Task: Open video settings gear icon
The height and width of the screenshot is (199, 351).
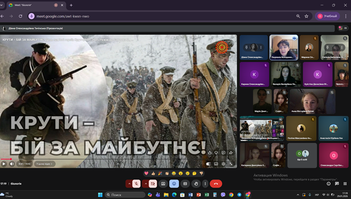Action: point(223,164)
